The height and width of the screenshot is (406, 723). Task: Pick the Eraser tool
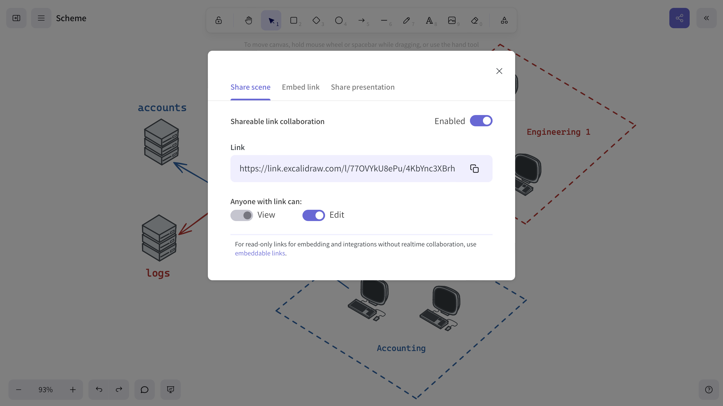(x=475, y=20)
